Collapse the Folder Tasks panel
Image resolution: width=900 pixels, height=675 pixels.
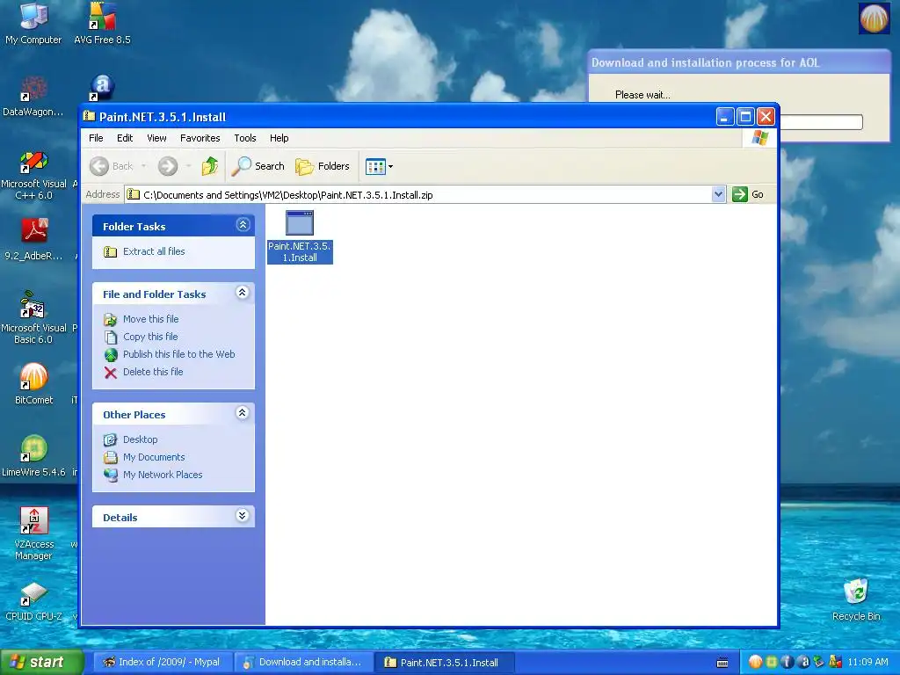(243, 225)
